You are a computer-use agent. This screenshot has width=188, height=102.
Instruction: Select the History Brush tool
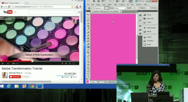[x=88, y=41]
